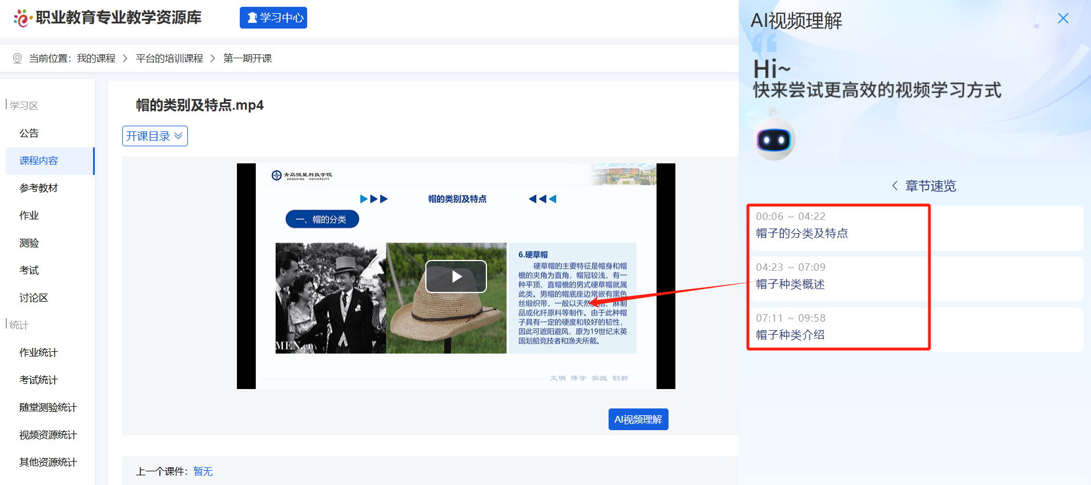Click the AI视频理解 button
The width and height of the screenshot is (1091, 485).
coord(638,419)
